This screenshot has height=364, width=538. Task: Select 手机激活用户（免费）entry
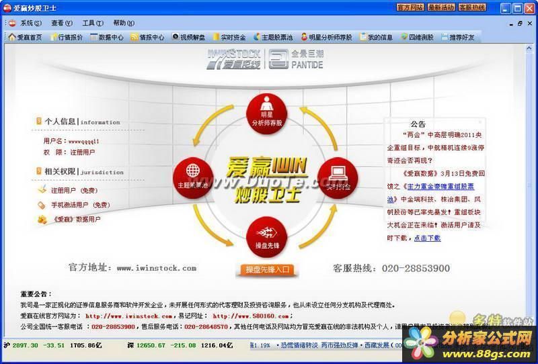pos(81,205)
